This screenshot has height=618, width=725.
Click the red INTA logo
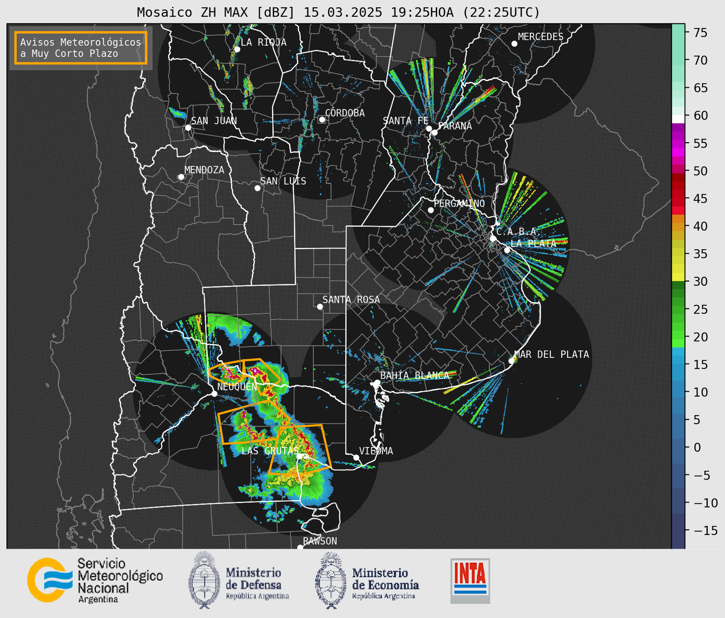pos(470,581)
